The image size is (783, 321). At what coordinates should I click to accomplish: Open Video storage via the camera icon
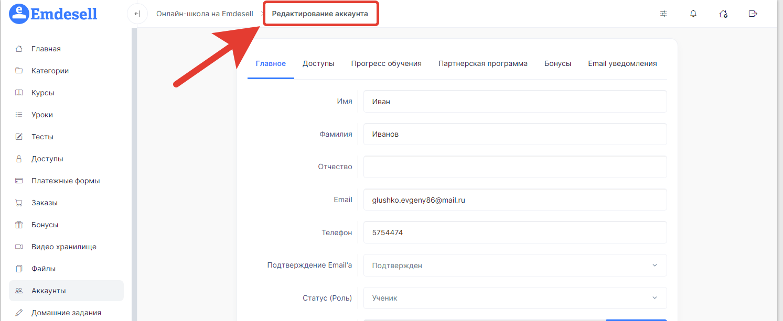coord(19,247)
